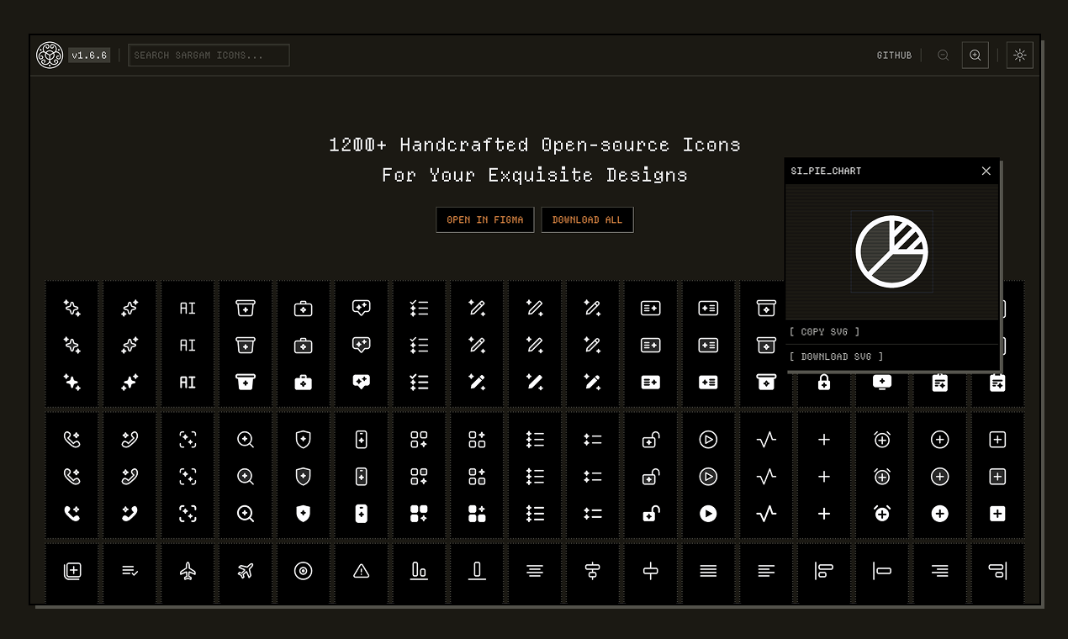Choose Download SVG in the popup

click(836, 356)
